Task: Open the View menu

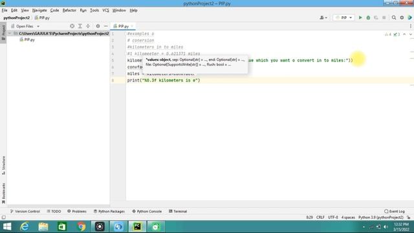Action: click(25, 10)
